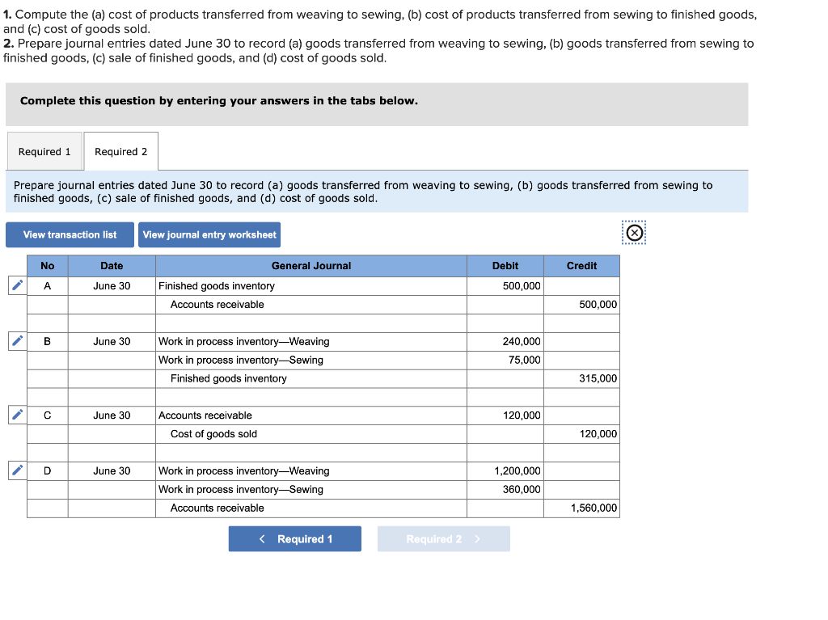Click the 'Date' column header
This screenshot has height=620, width=828.
112,266
